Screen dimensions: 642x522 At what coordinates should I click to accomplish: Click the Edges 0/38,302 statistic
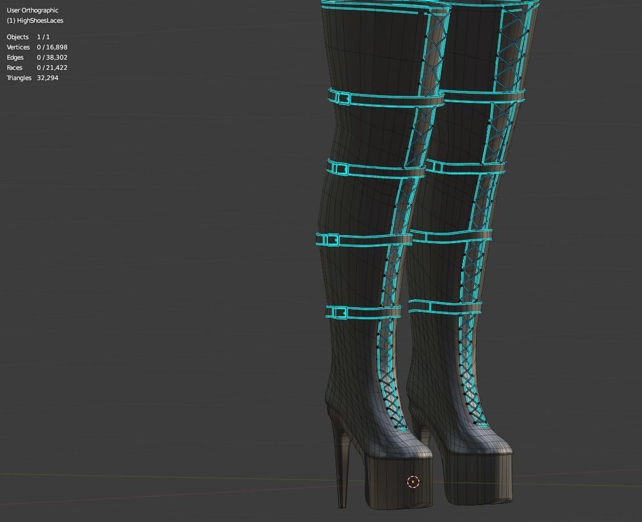[x=36, y=57]
